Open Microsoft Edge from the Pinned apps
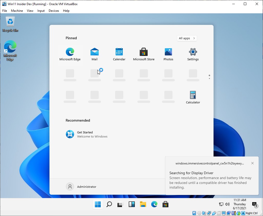 point(70,54)
